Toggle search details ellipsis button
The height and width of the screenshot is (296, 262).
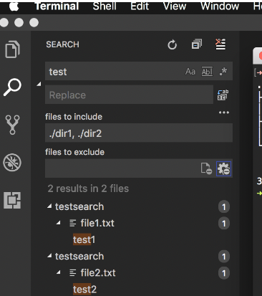[x=224, y=113]
